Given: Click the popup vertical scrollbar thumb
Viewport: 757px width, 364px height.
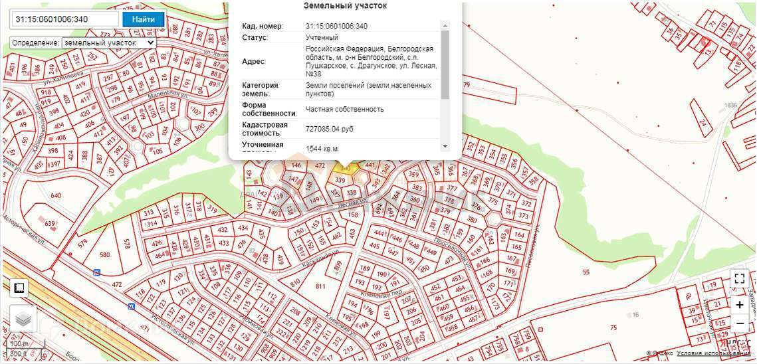Looking at the screenshot, I should (x=445, y=64).
